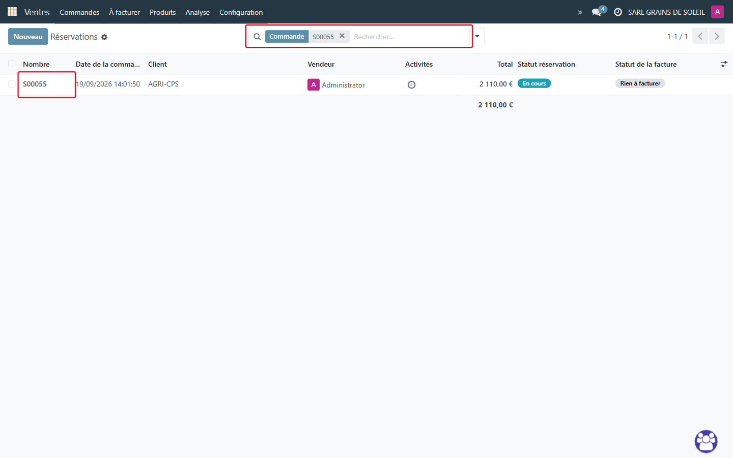Open the activities clock icon in top bar
The height and width of the screenshot is (458, 733).
[x=618, y=12]
